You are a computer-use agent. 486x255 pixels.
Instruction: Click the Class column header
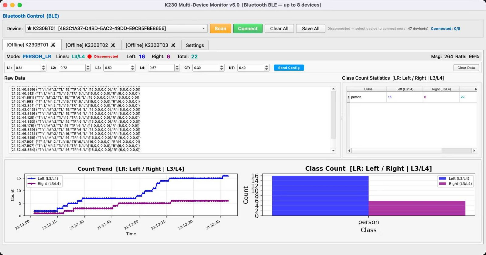pyautogui.click(x=368, y=89)
